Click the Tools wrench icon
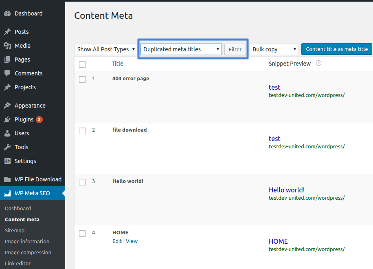 click(7, 147)
